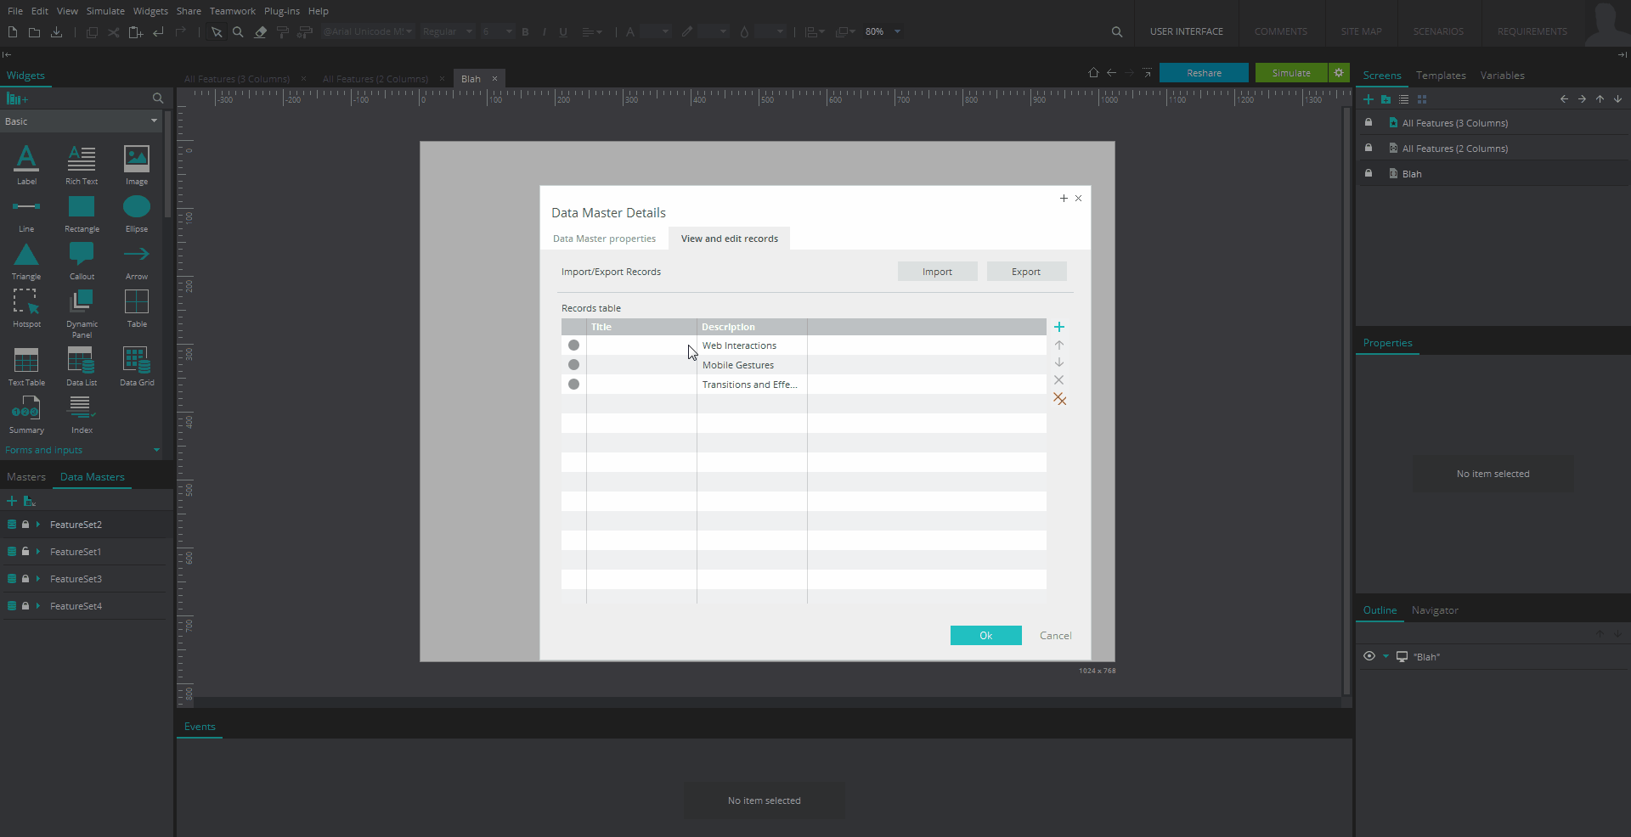The image size is (1631, 837).
Task: Add a new record with the plus icon
Action: coord(1058,327)
